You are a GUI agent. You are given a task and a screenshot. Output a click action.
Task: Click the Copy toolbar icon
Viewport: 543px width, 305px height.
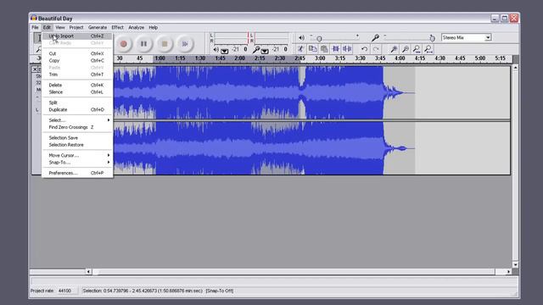[x=312, y=49]
